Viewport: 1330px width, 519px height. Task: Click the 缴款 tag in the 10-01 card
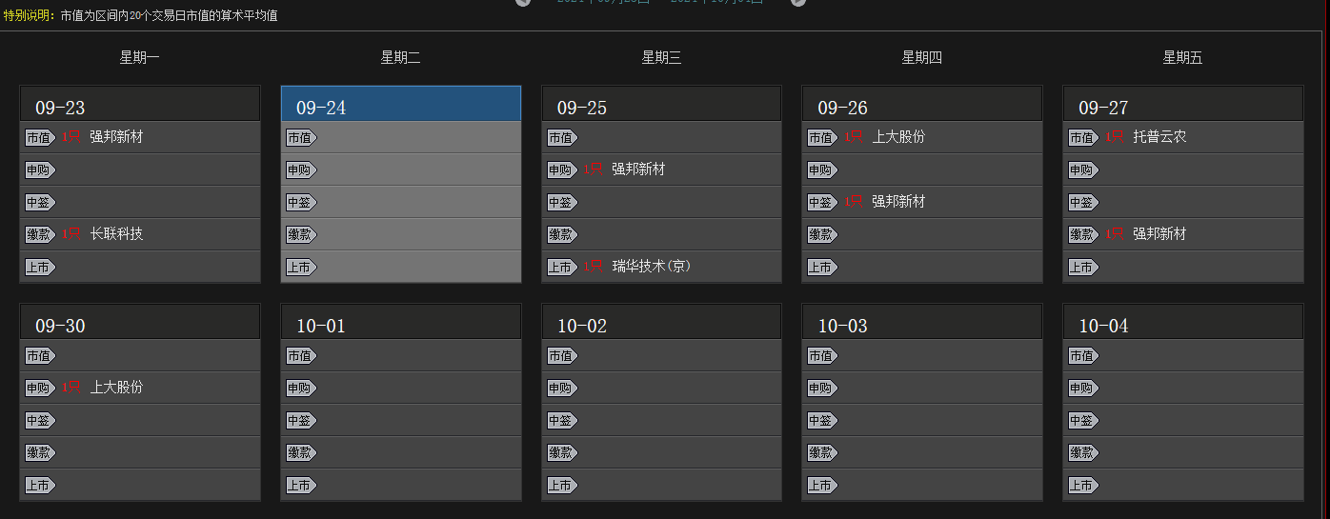pyautogui.click(x=301, y=453)
